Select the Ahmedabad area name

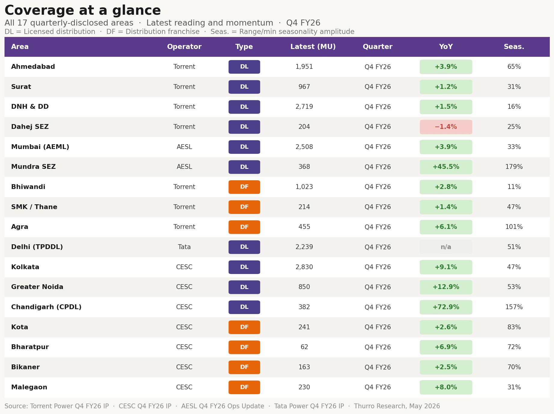coord(33,67)
